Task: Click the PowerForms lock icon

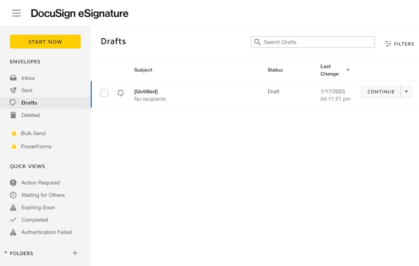Action: [x=14, y=147]
